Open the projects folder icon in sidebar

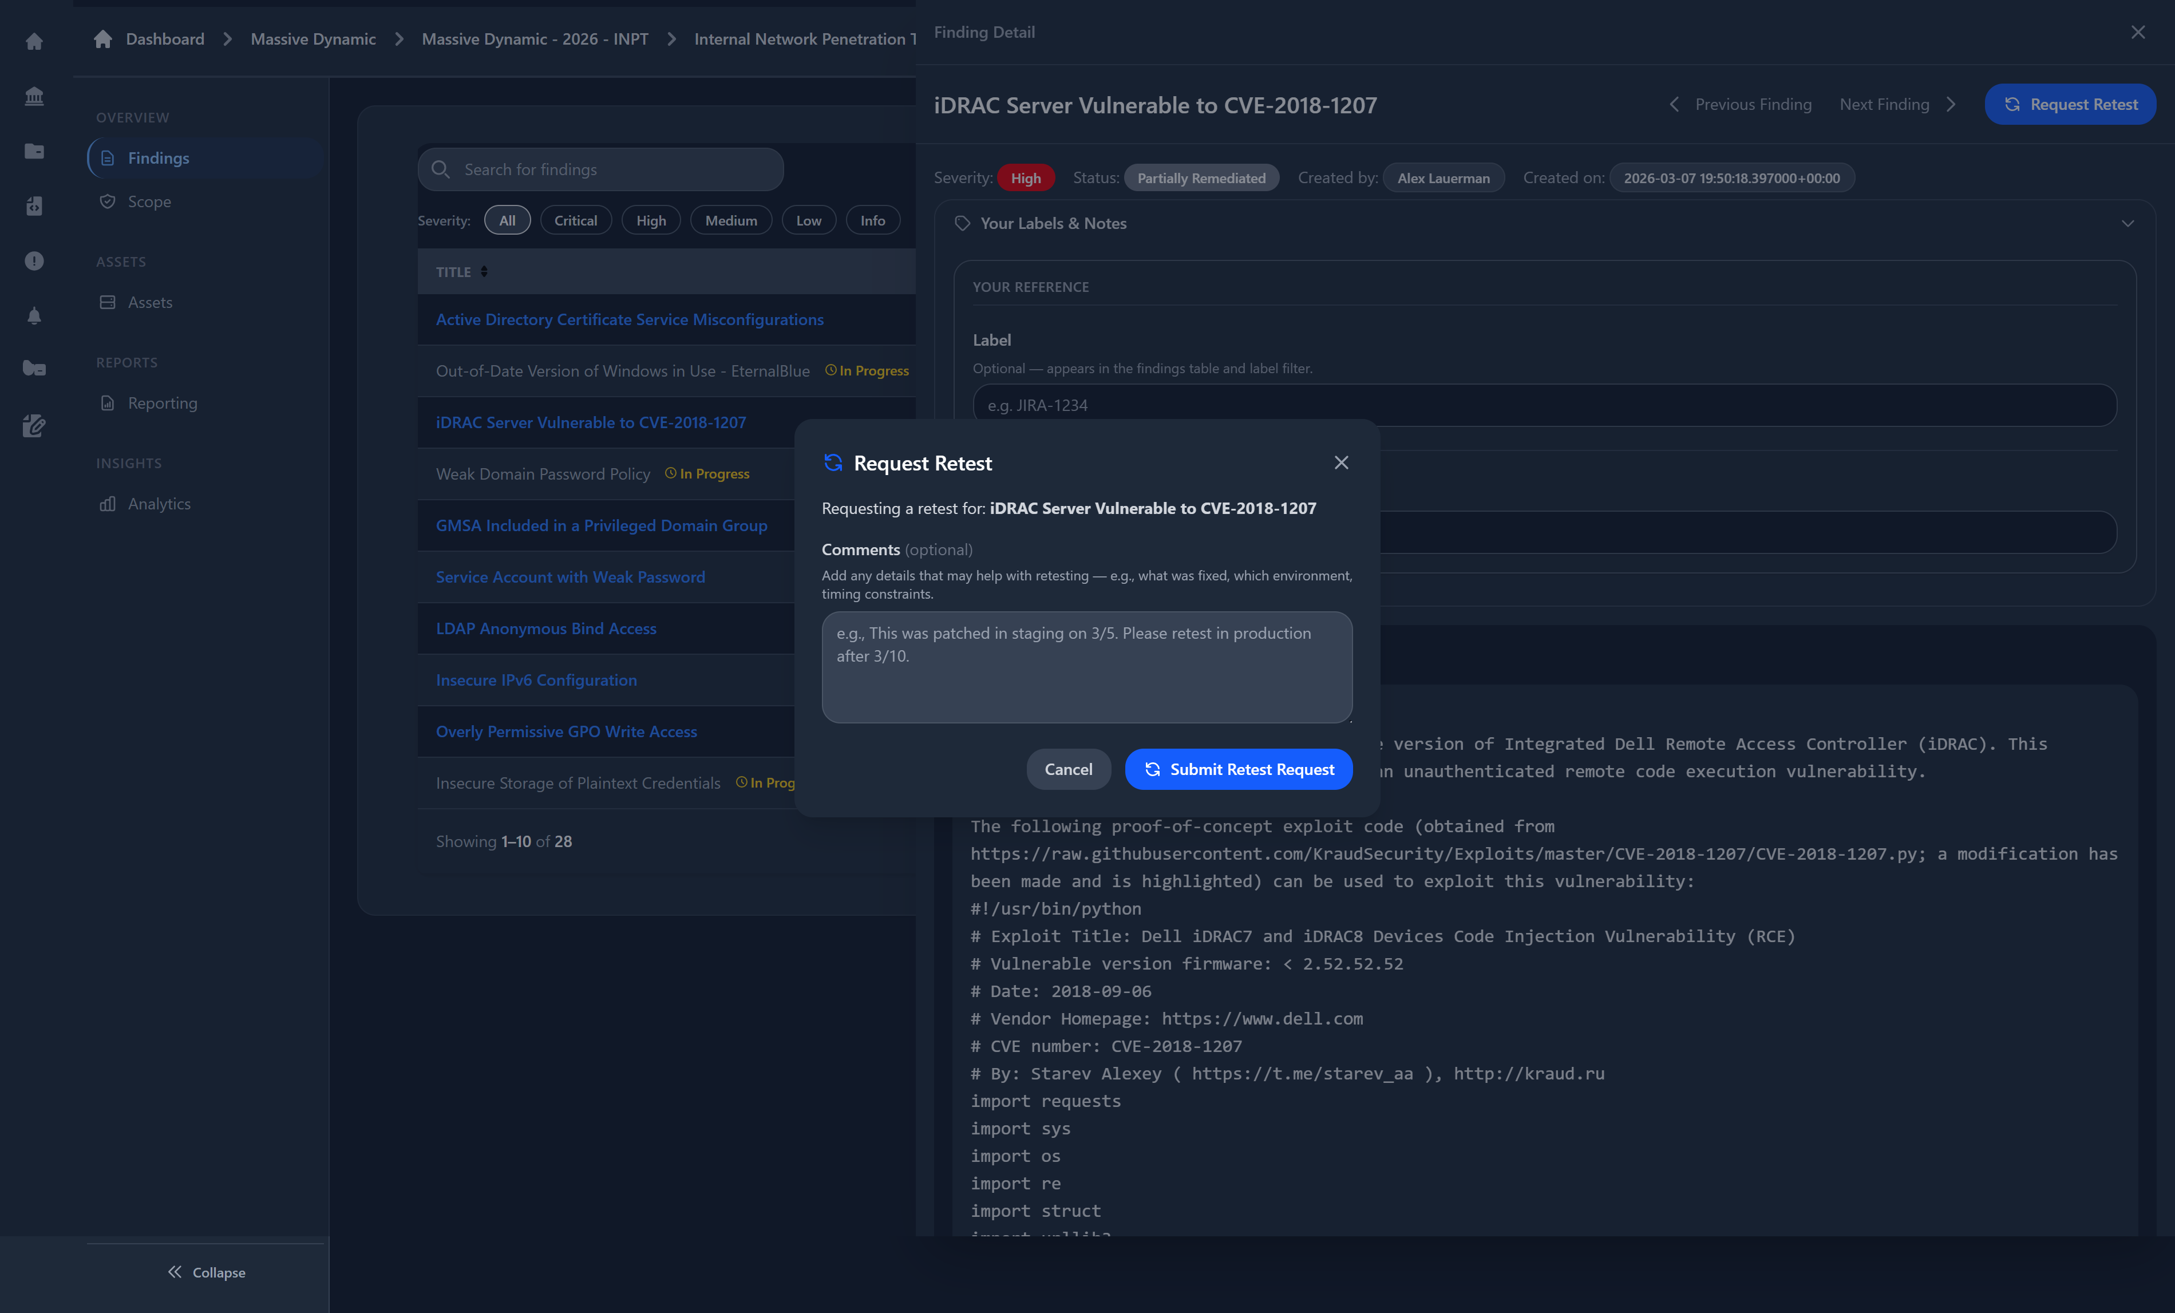34,151
